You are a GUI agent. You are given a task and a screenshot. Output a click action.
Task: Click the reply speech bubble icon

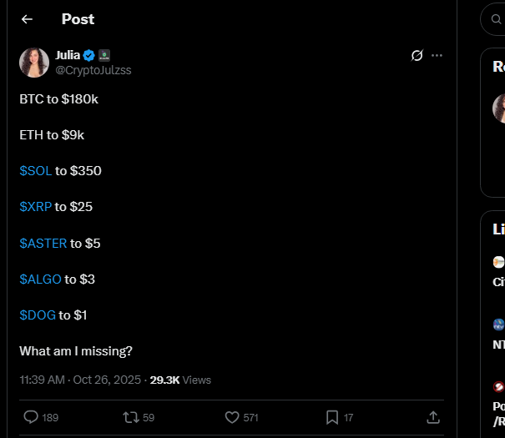coord(31,416)
